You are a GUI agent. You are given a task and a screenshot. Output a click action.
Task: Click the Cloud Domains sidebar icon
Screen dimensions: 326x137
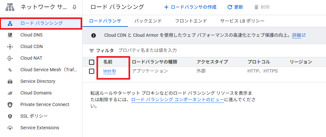(10, 93)
